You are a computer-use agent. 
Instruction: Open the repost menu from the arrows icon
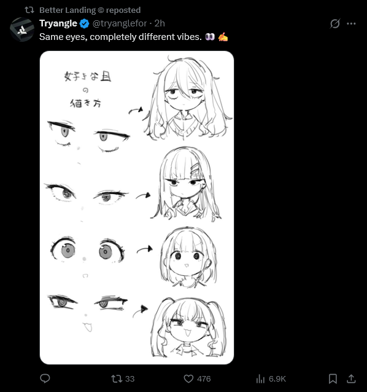pyautogui.click(x=117, y=378)
